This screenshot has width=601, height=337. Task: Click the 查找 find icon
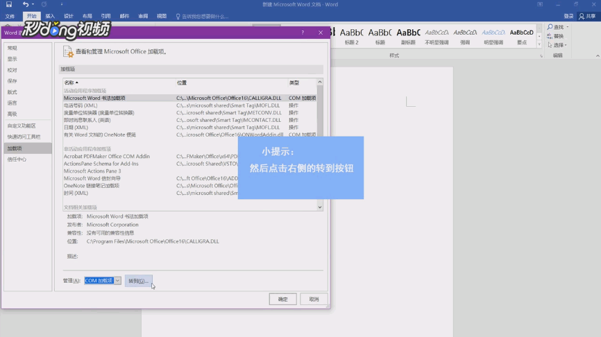coord(550,27)
